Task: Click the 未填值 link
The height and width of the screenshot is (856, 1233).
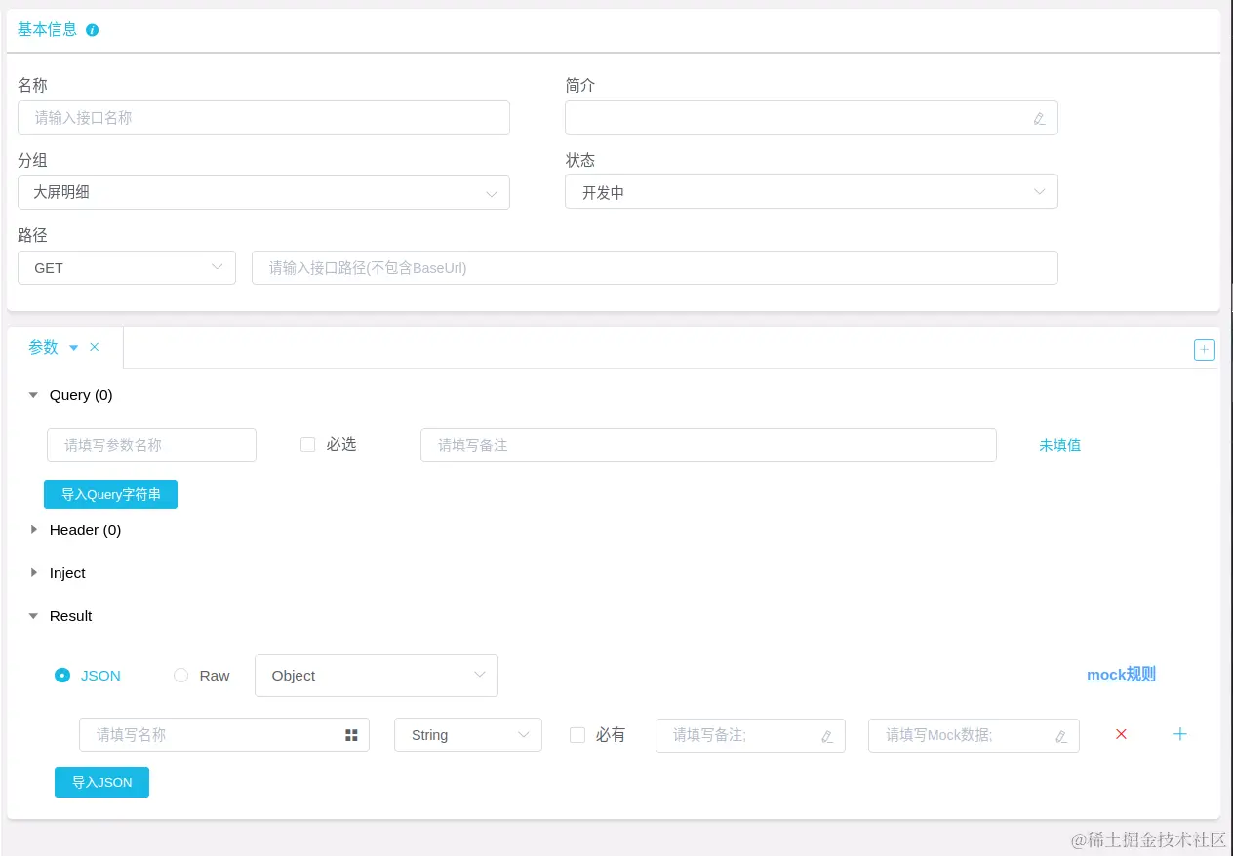Action: (1059, 445)
